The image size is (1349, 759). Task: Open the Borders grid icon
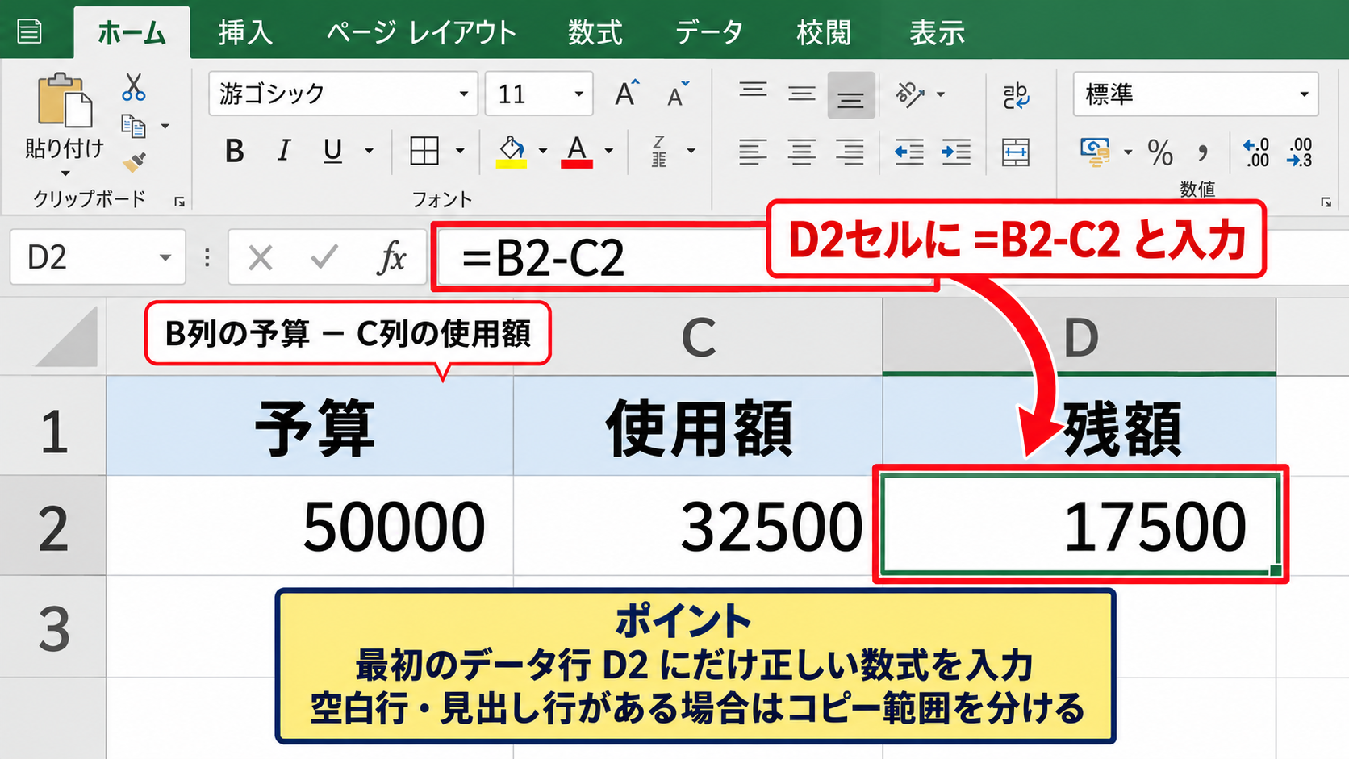[424, 151]
